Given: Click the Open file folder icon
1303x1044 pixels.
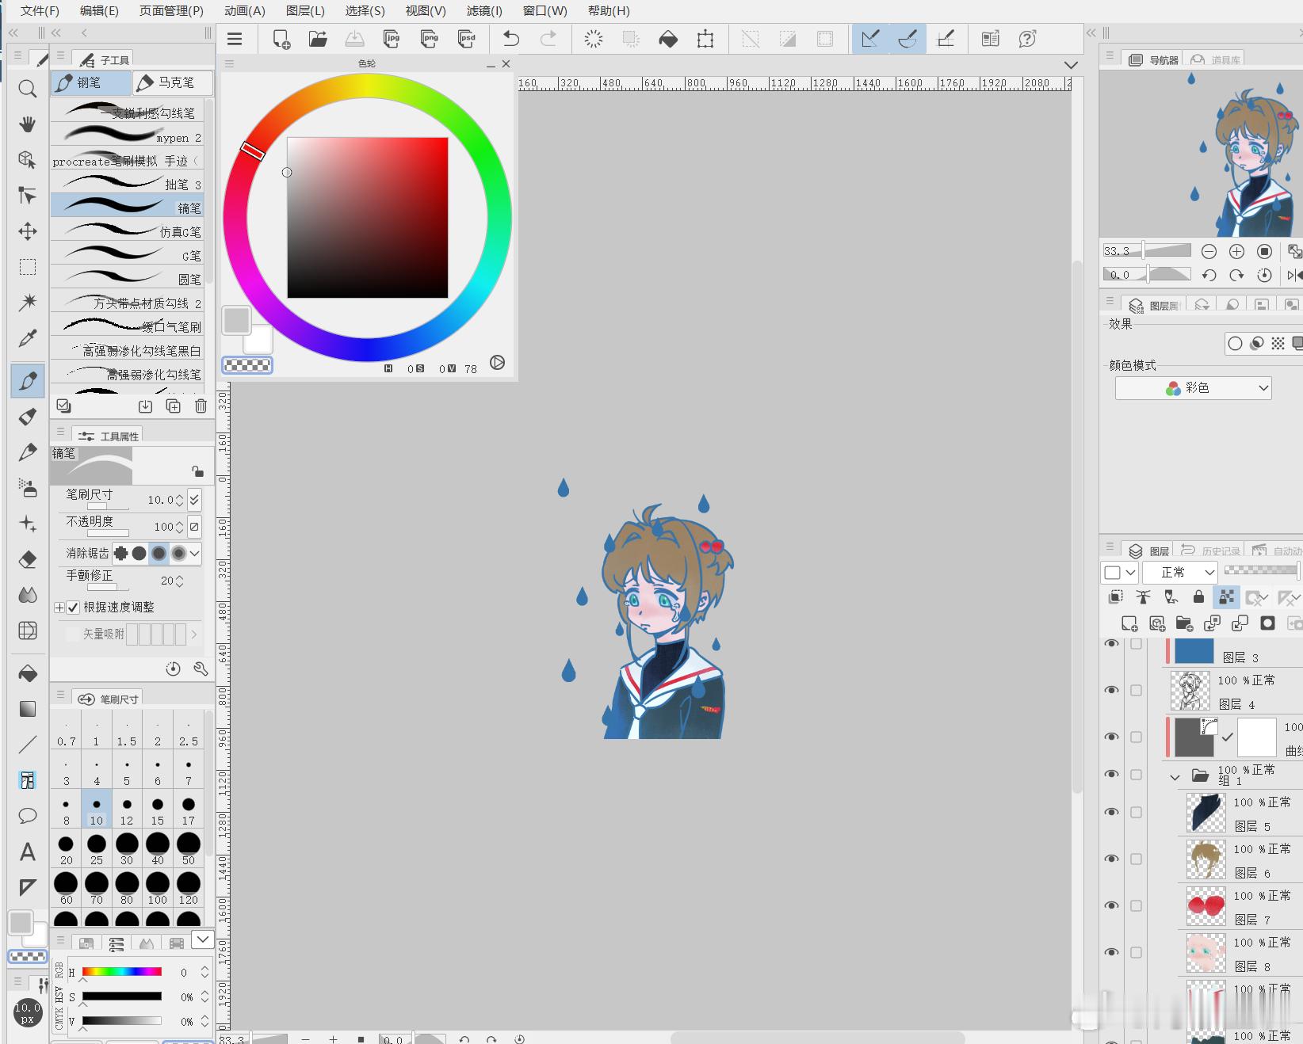Looking at the screenshot, I should coord(318,39).
